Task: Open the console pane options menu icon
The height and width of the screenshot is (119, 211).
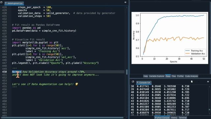Action: (x=208, y=82)
